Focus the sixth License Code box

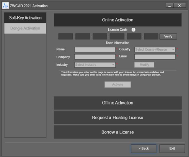point(151,37)
